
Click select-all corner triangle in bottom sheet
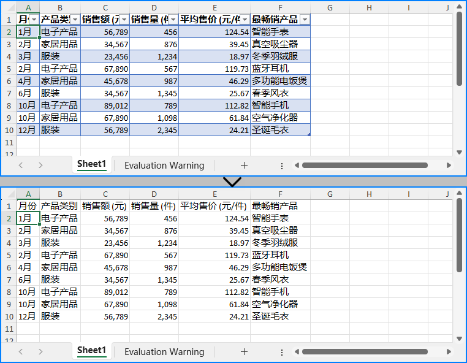point(10,194)
